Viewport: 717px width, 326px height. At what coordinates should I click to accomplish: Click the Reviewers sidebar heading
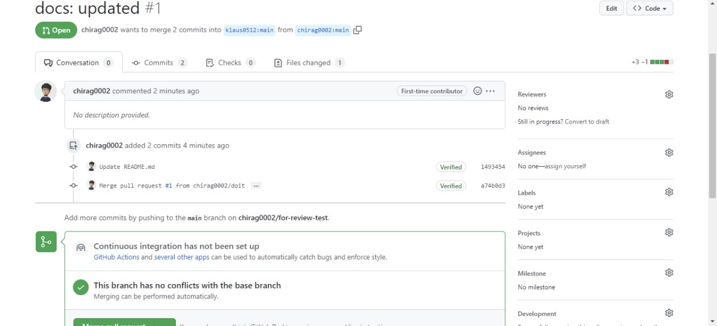pos(532,95)
